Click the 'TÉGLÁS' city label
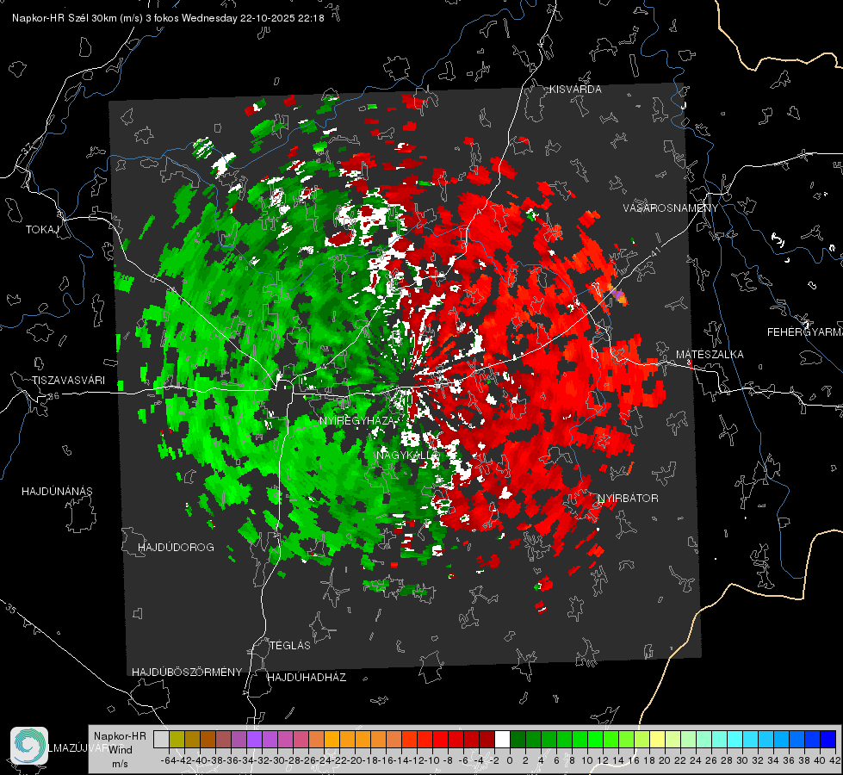The image size is (843, 775). pos(290,646)
